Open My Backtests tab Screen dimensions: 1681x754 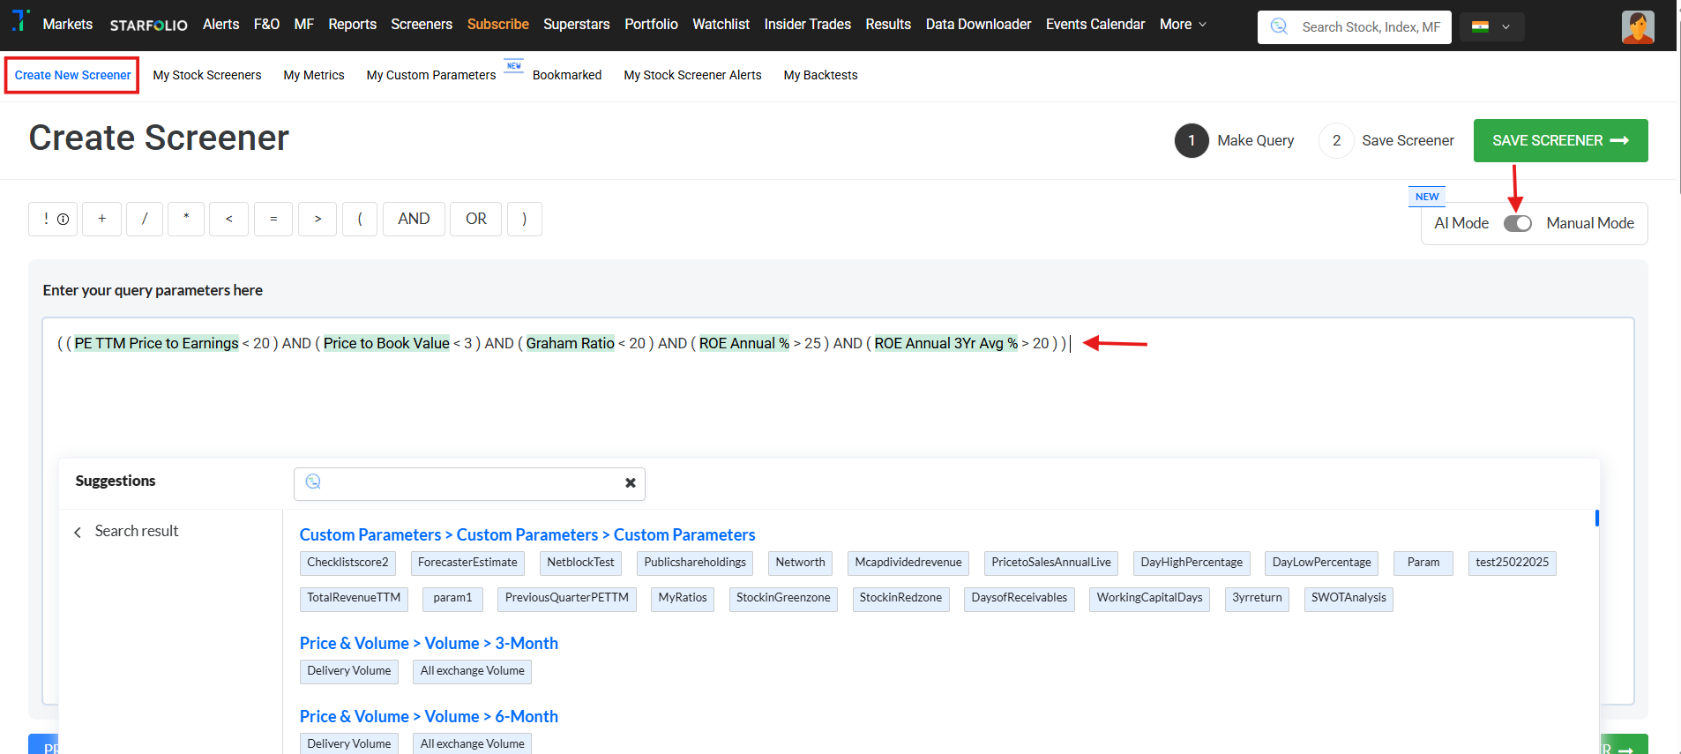point(820,75)
